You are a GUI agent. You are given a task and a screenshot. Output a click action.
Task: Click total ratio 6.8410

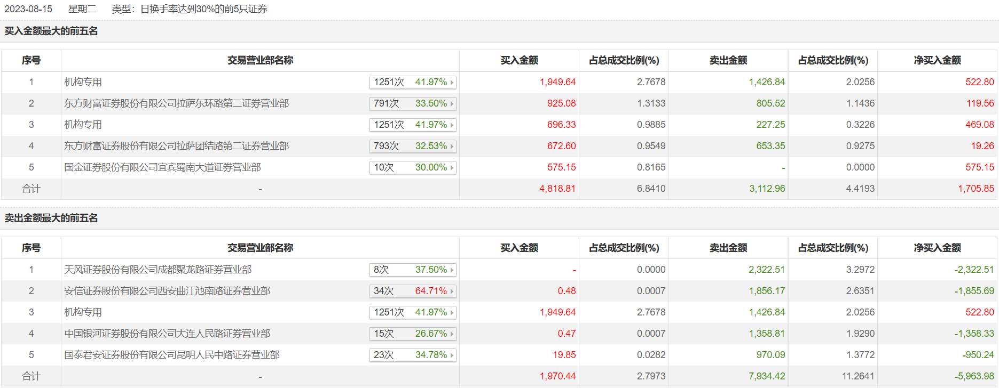651,189
